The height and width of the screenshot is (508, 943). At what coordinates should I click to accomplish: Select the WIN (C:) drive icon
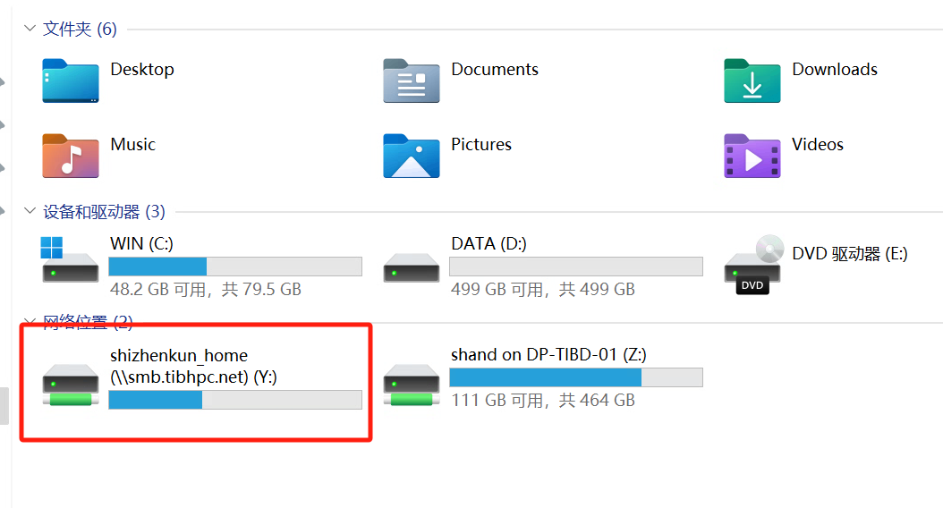pyautogui.click(x=70, y=259)
